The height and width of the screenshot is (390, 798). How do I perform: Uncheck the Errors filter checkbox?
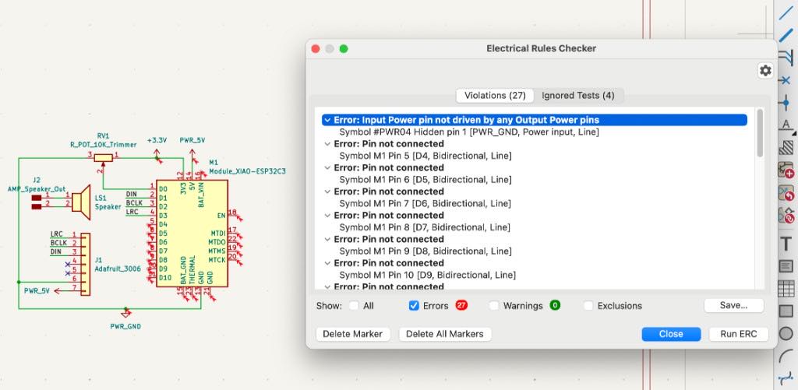click(414, 306)
